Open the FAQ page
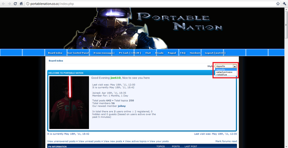 (x=183, y=53)
